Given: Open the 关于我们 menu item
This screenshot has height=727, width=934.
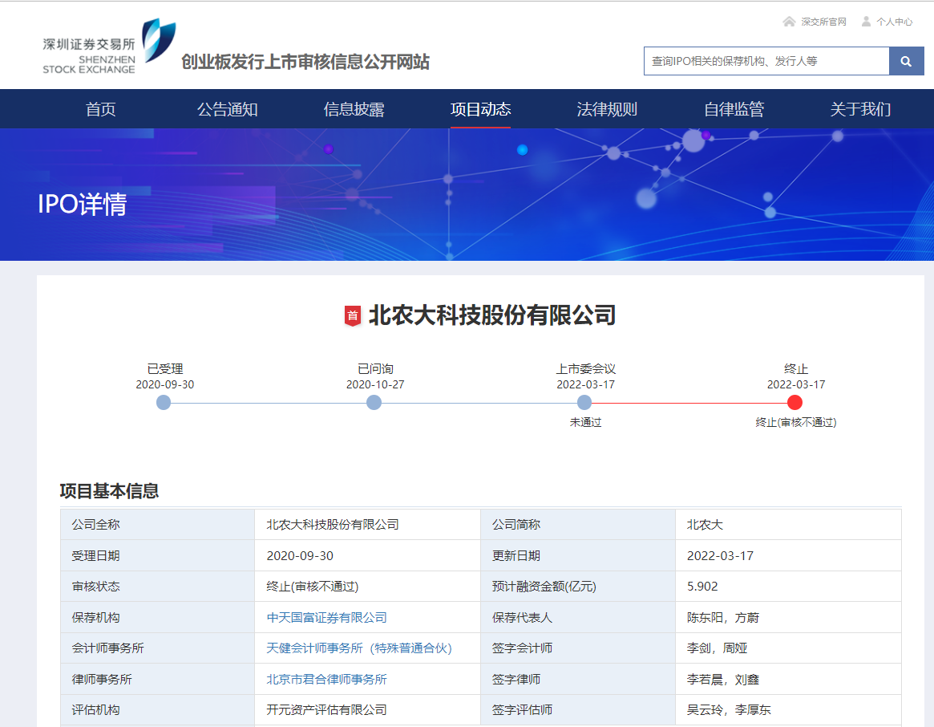Looking at the screenshot, I should [x=860, y=109].
